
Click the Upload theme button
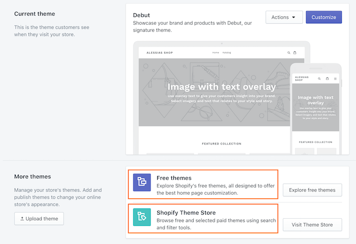click(x=39, y=219)
